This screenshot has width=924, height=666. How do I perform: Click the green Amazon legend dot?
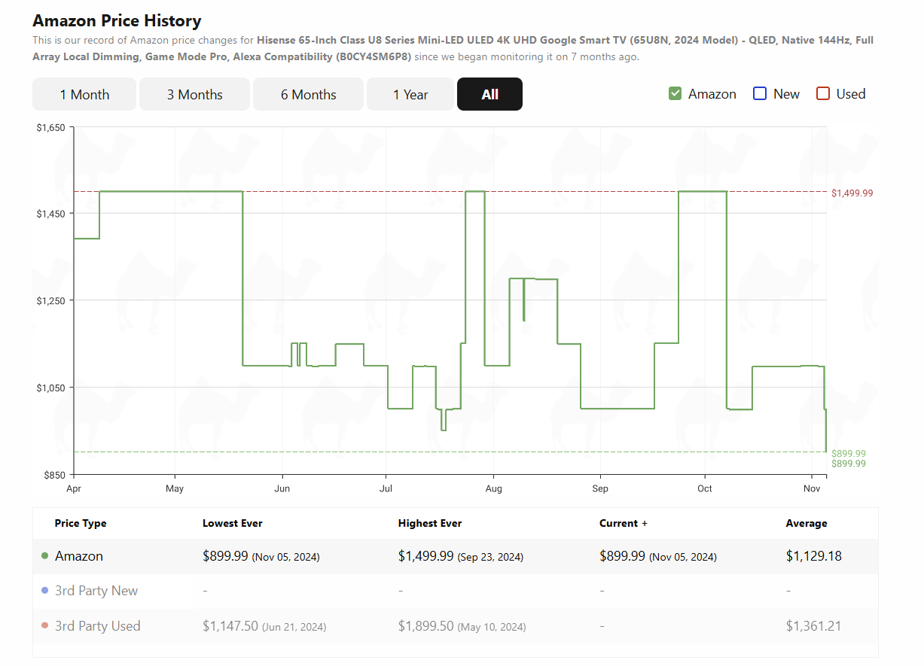[x=45, y=556]
